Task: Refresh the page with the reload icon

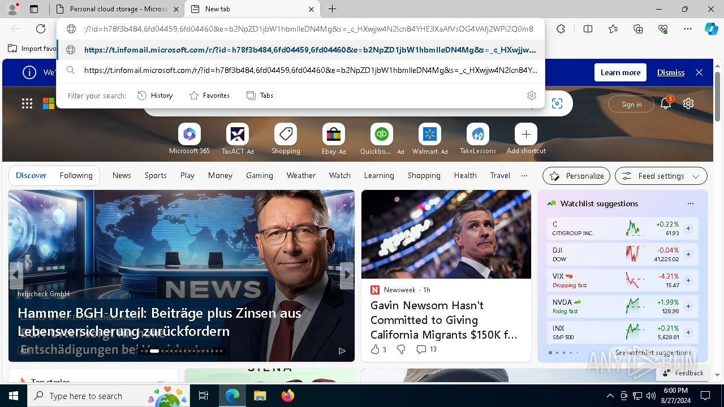Action: click(x=41, y=29)
